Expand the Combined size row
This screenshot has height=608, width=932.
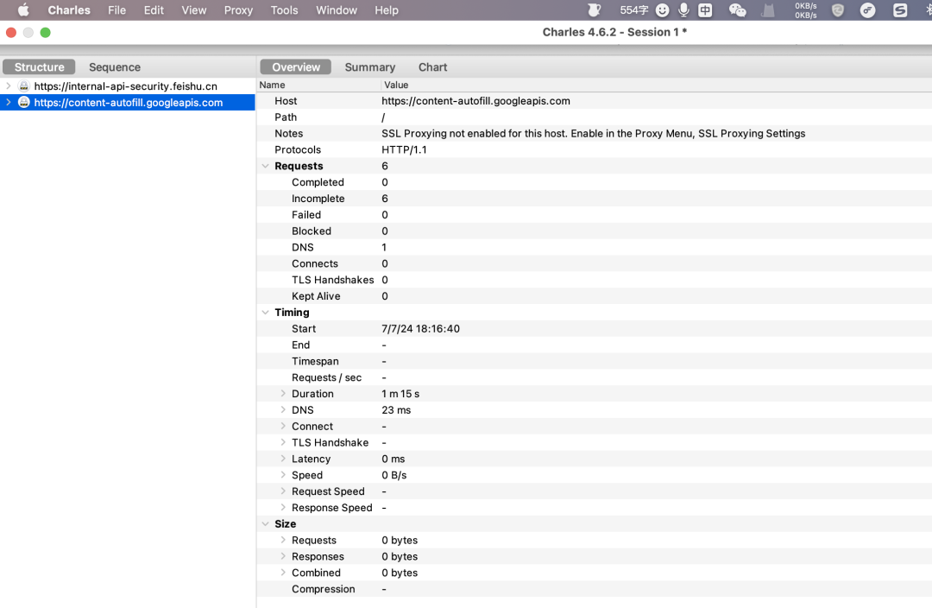click(283, 573)
